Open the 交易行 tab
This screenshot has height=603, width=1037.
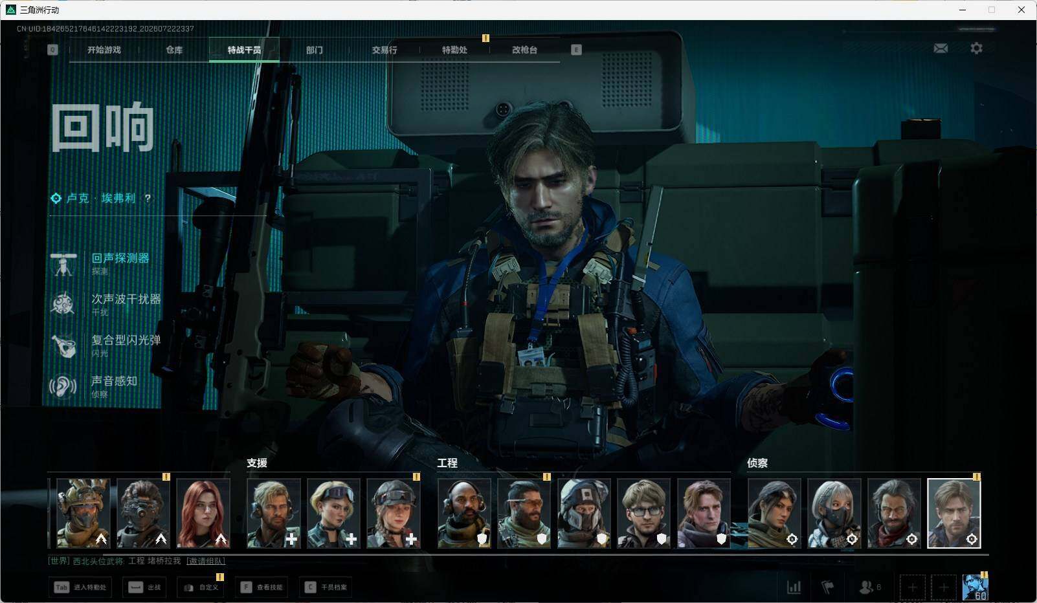tap(385, 50)
